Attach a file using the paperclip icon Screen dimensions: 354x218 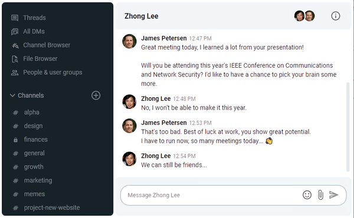point(320,195)
